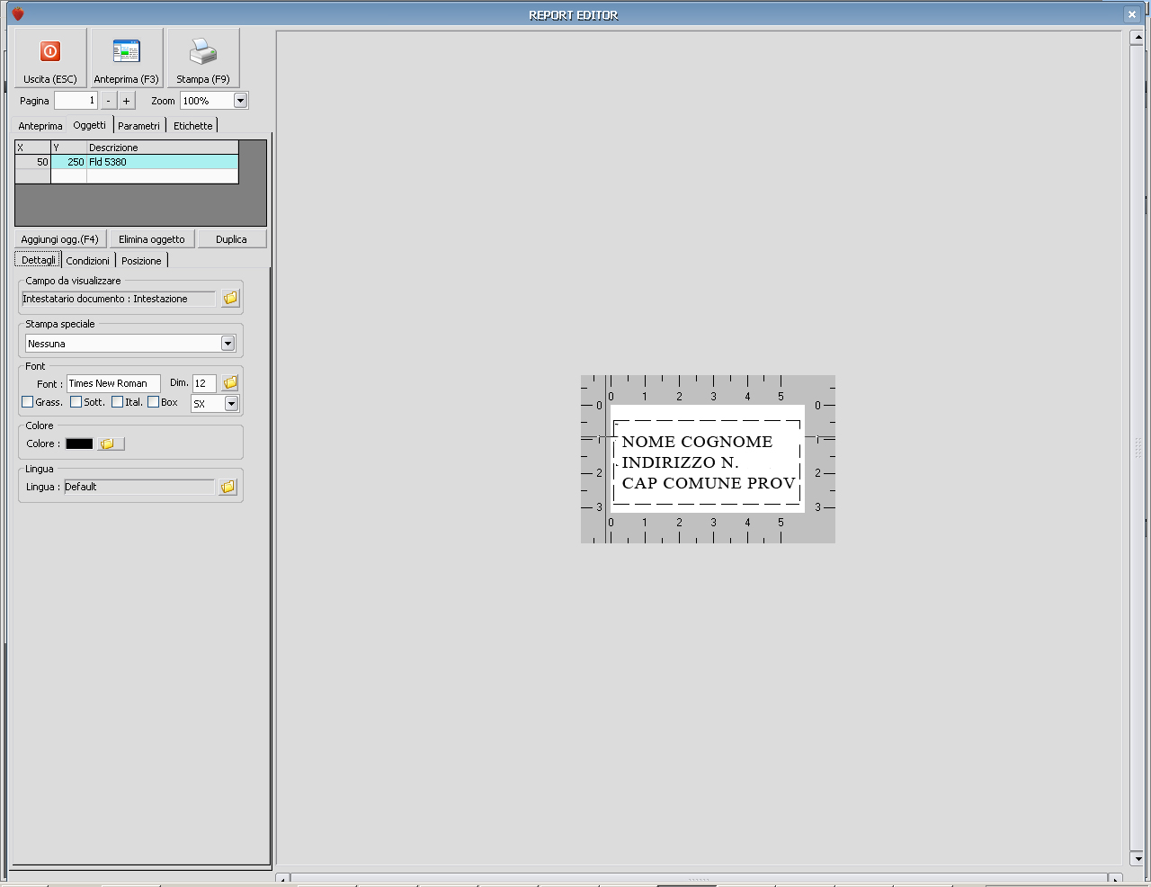Switch to the Etichette tab
This screenshot has width=1151, height=887.
click(x=193, y=126)
